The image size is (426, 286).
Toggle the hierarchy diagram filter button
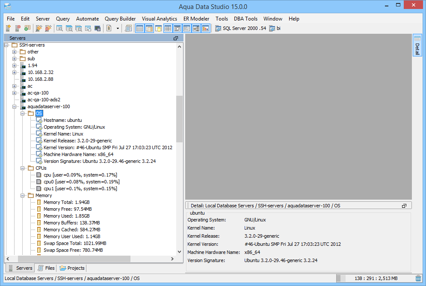[196, 28]
